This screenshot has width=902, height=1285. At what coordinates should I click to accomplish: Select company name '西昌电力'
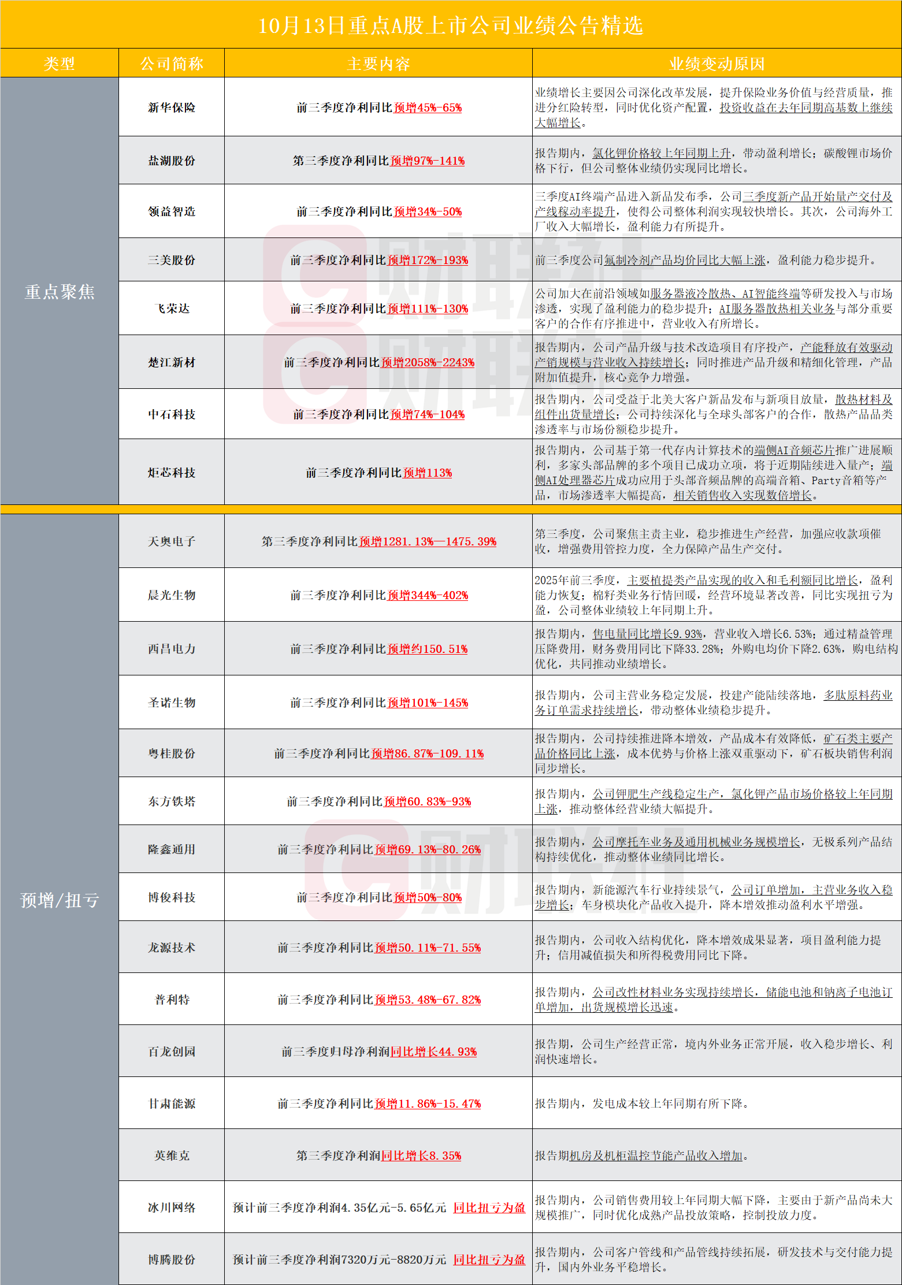pos(172,649)
